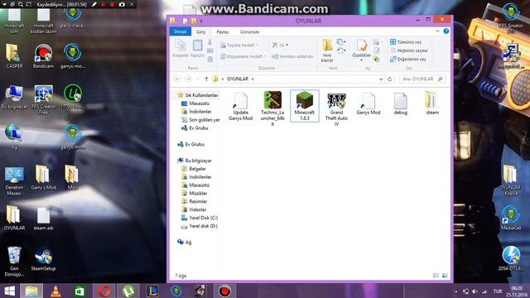Refresh the OYUNLAR folder view
Screen dimensions: 530x298
pos(390,79)
